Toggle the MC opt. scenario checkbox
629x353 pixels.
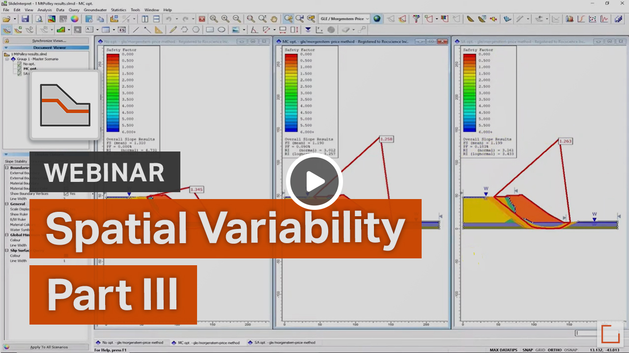click(20, 69)
